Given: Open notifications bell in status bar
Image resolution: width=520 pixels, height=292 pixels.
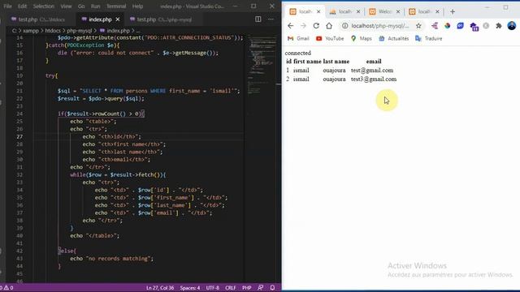Looking at the screenshot, I should tap(272, 288).
